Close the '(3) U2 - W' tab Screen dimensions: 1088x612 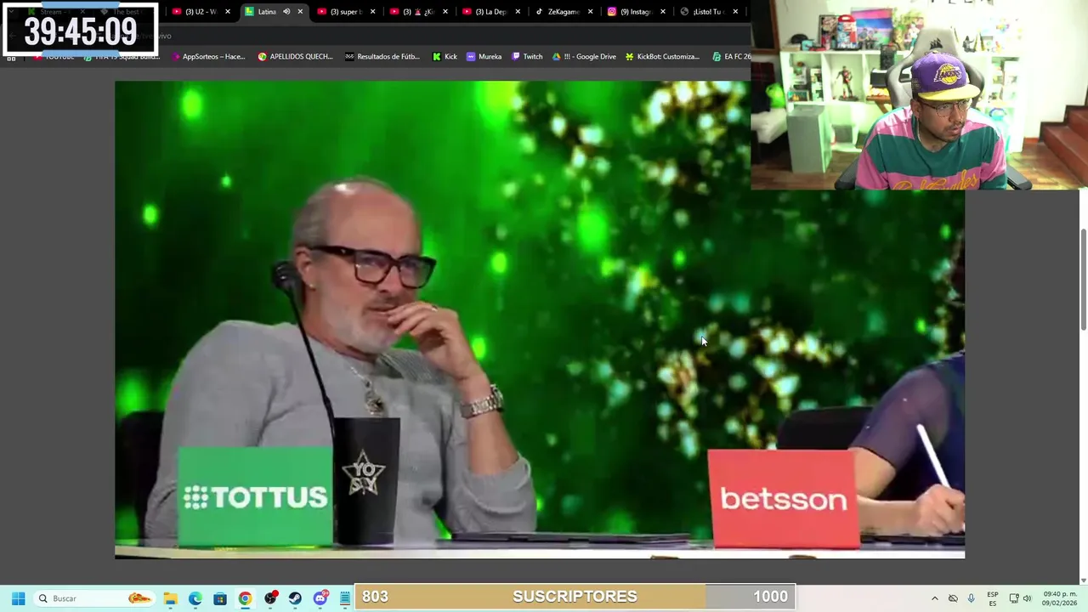(x=228, y=11)
